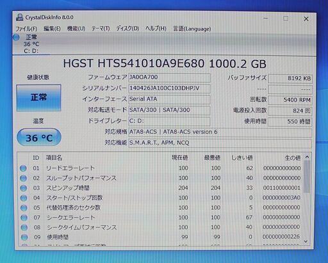Maximize the CrystalDiskInfo window
Viewport: 328px width, 263px height.
point(286,19)
